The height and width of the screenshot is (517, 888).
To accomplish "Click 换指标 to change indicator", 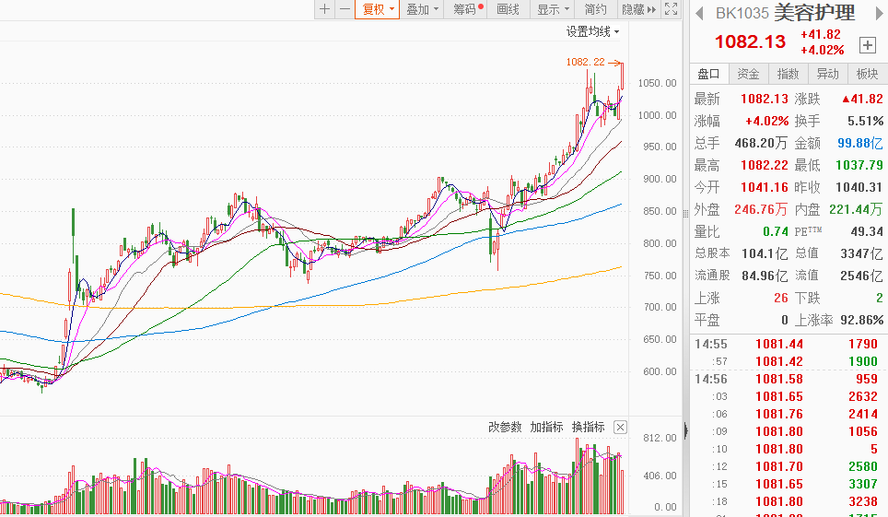I will click(588, 427).
